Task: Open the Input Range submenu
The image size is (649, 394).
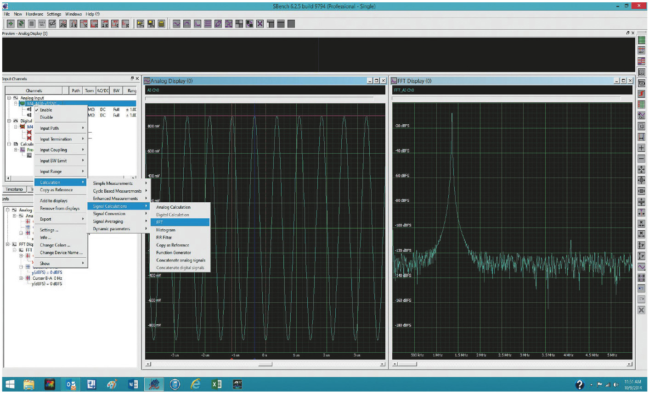Action: [61, 172]
